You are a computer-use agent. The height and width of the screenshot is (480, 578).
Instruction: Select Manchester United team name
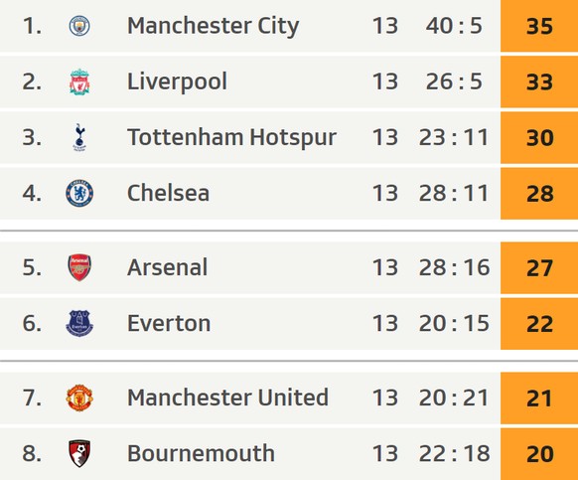click(x=227, y=398)
